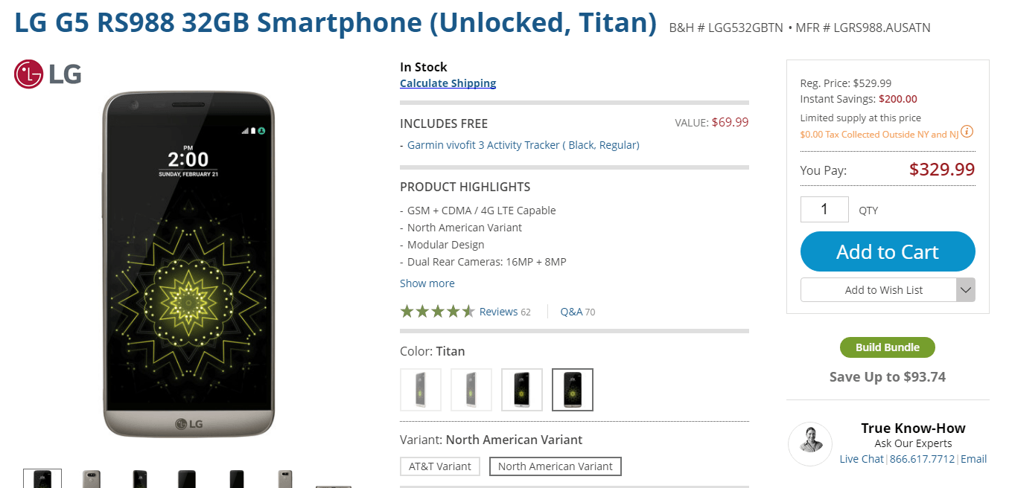Open the Add to Wish List dropdown arrow
The image size is (1012, 488).
(x=966, y=290)
